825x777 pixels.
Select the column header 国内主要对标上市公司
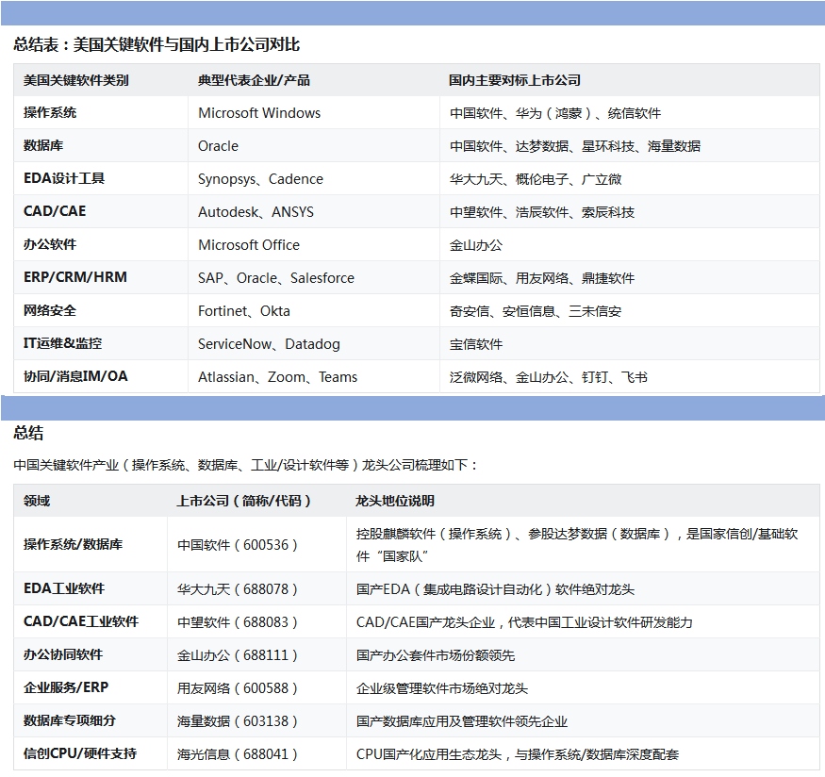[515, 80]
